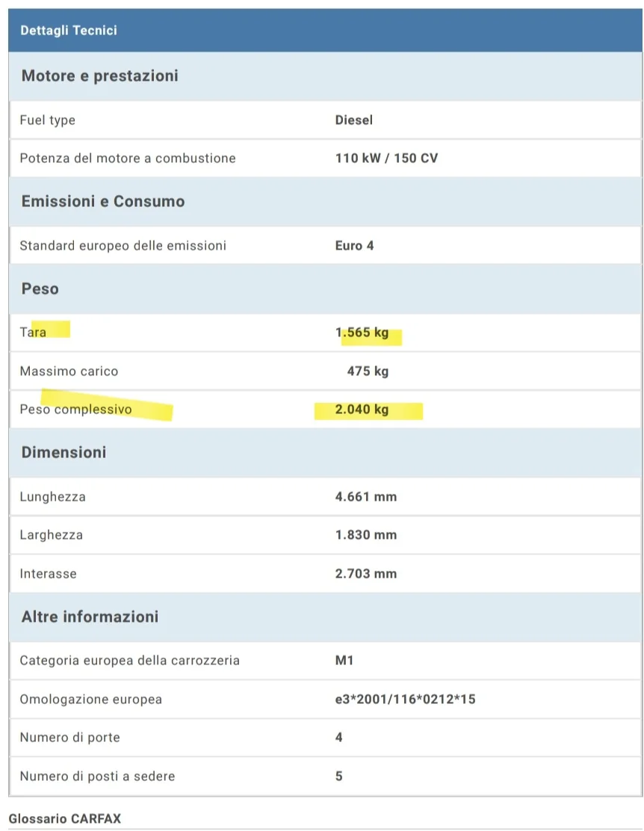Select the Interasse 2.703 mm value
Screen dimensions: 644x831
pyautogui.click(x=366, y=574)
